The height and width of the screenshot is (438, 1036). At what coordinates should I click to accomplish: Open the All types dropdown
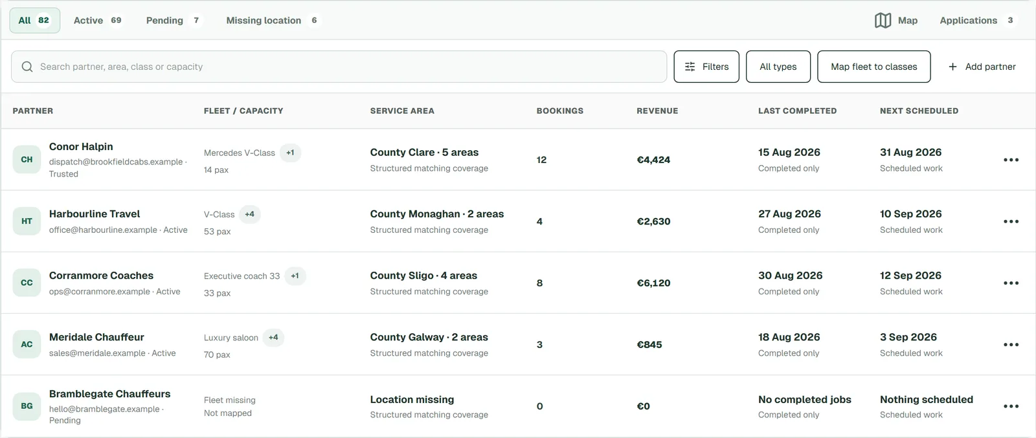point(778,67)
